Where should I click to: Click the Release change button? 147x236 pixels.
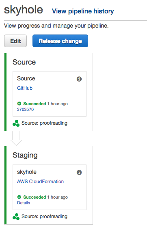(60, 41)
